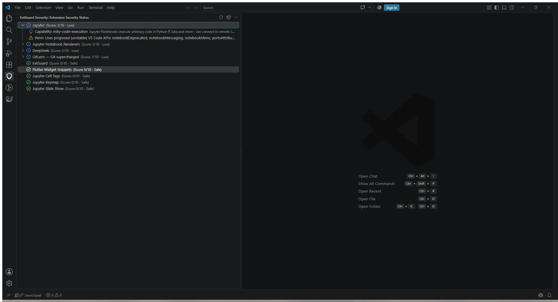Click the VS Code logo in title bar

(x=8, y=7)
